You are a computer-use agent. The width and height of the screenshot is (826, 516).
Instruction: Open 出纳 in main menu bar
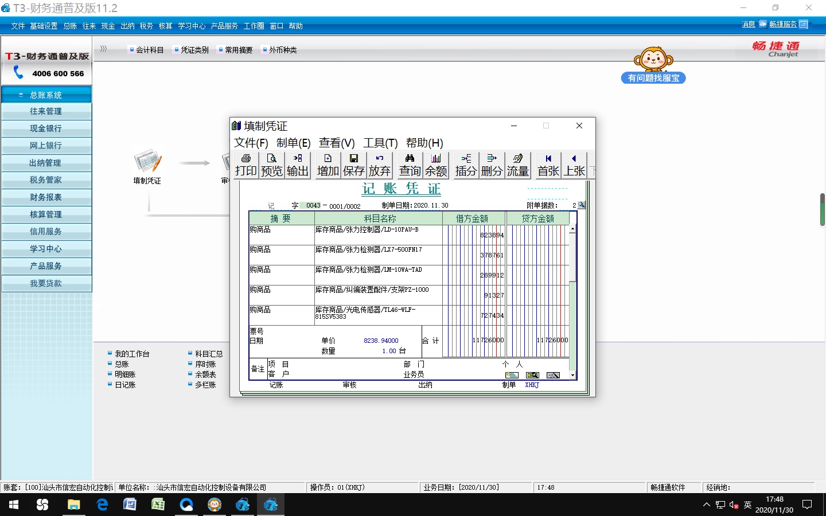127,26
